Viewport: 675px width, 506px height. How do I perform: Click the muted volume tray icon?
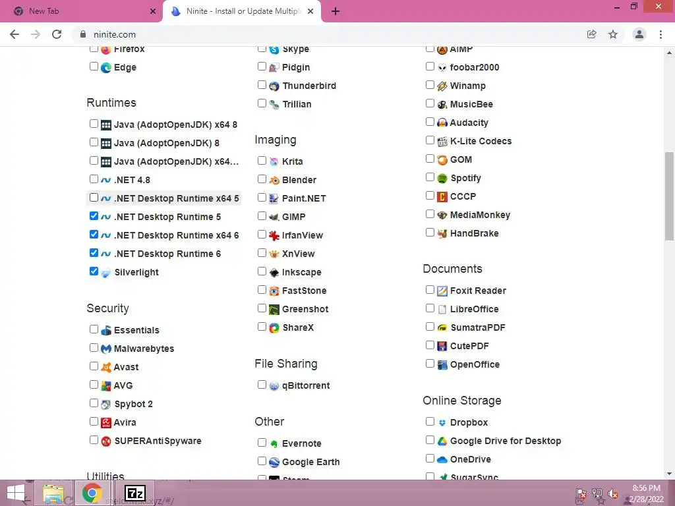pos(613,493)
